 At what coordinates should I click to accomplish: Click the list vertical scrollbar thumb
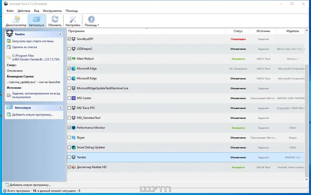(307, 121)
